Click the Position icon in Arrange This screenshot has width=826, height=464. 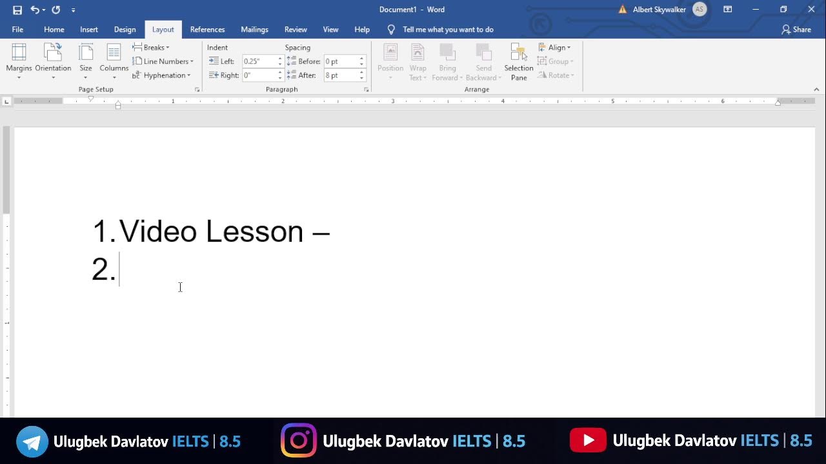(390, 52)
